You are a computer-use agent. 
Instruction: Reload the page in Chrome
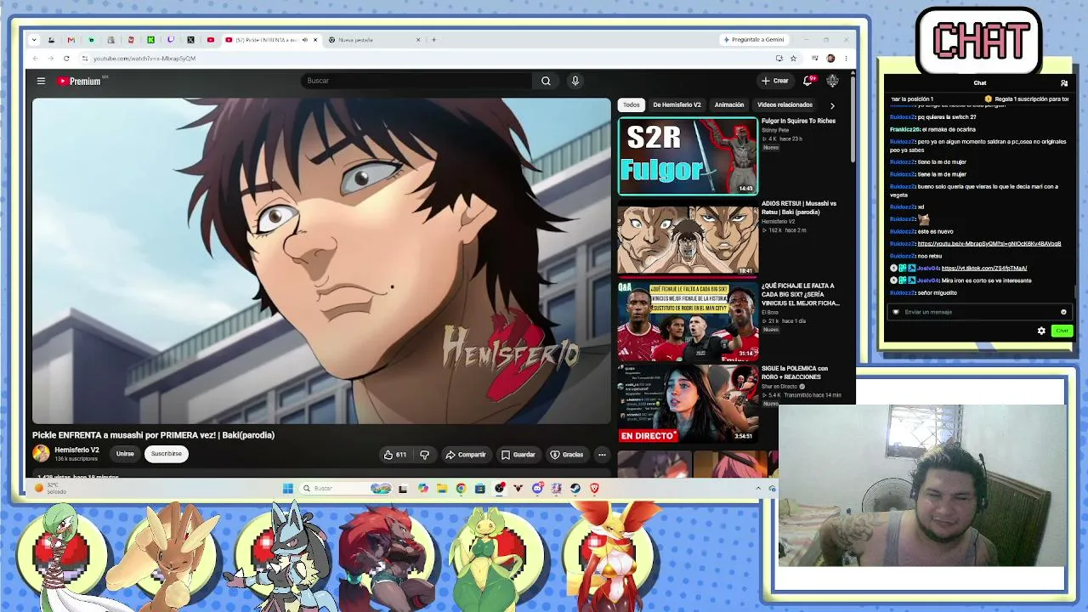click(x=66, y=59)
